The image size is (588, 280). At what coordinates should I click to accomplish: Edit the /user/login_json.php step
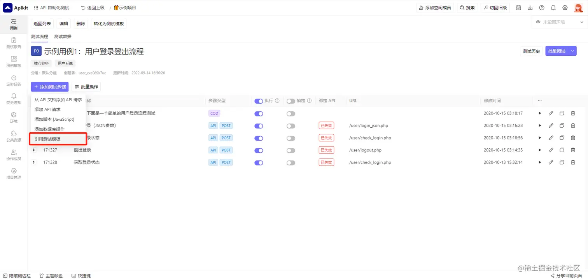[551, 125]
